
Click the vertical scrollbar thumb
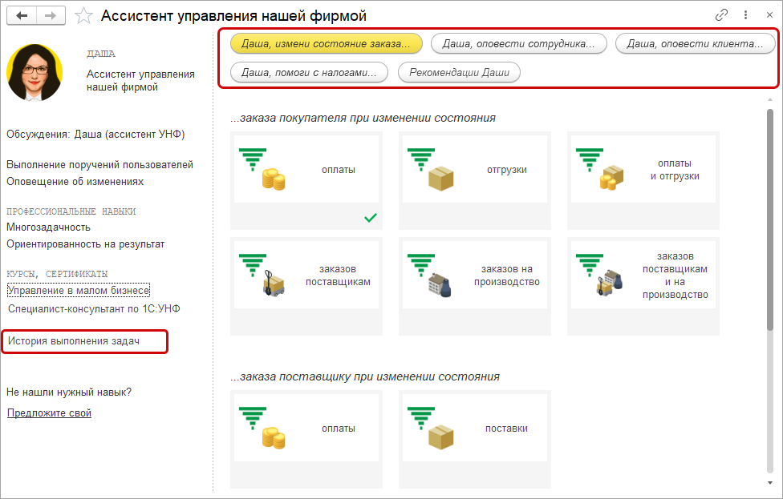(770, 219)
